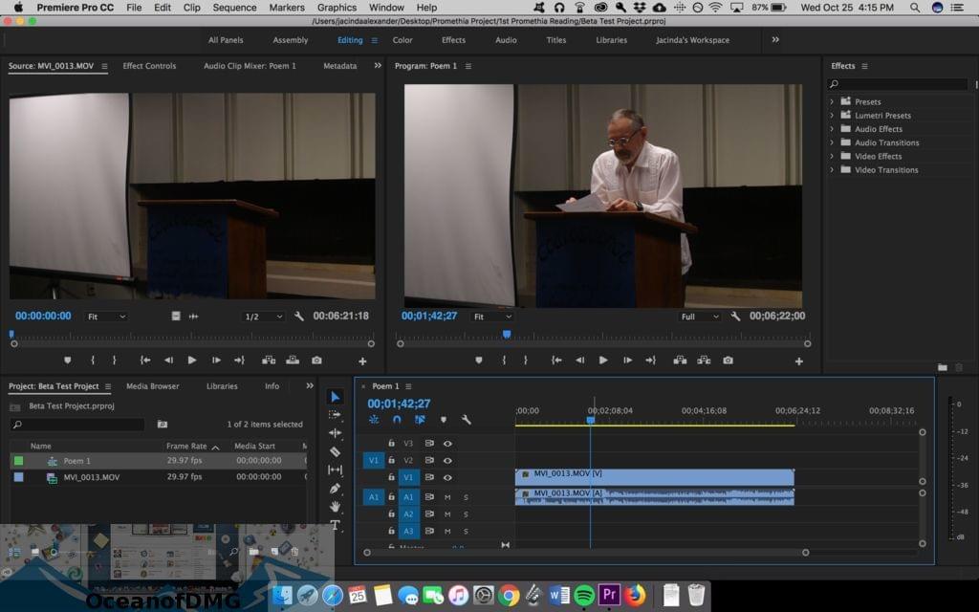The height and width of the screenshot is (612, 979).
Task: Toggle Snap in the timeline
Action: click(x=398, y=419)
